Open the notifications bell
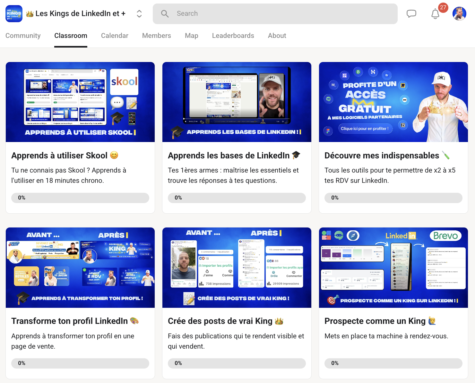This screenshot has width=475, height=383. click(435, 14)
